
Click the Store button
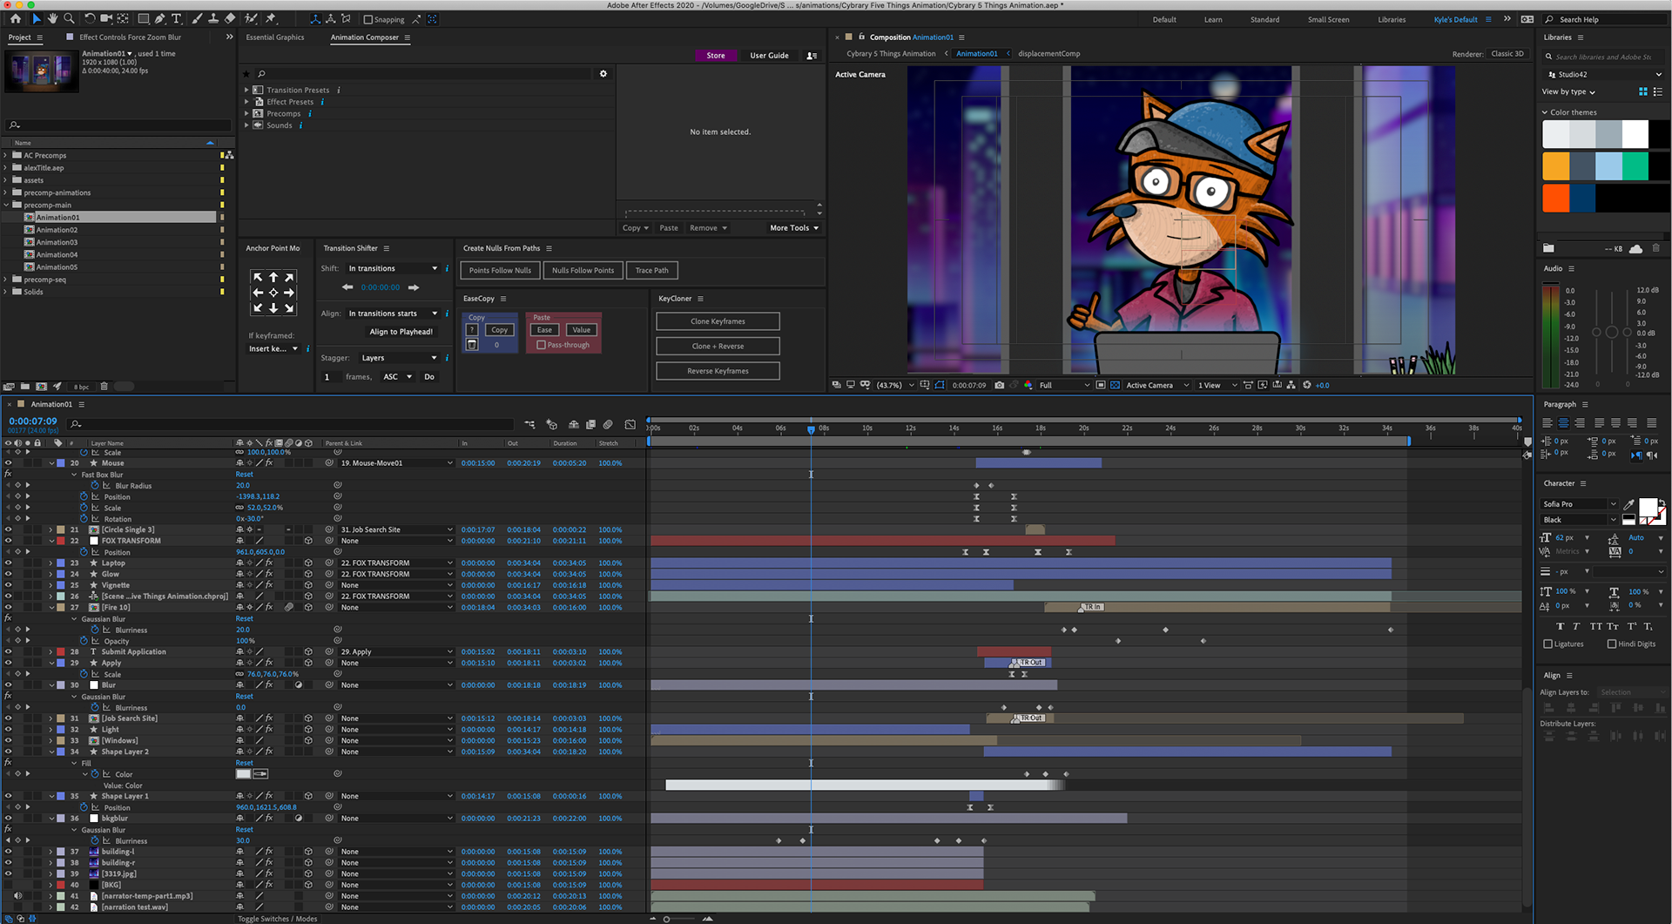click(x=716, y=56)
